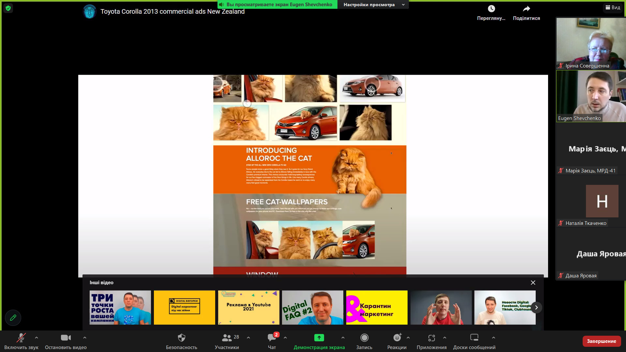Screen dimensions: 626x352
Task: Open the Digital маркетинг під час війни thumbnail
Action: [x=185, y=307]
